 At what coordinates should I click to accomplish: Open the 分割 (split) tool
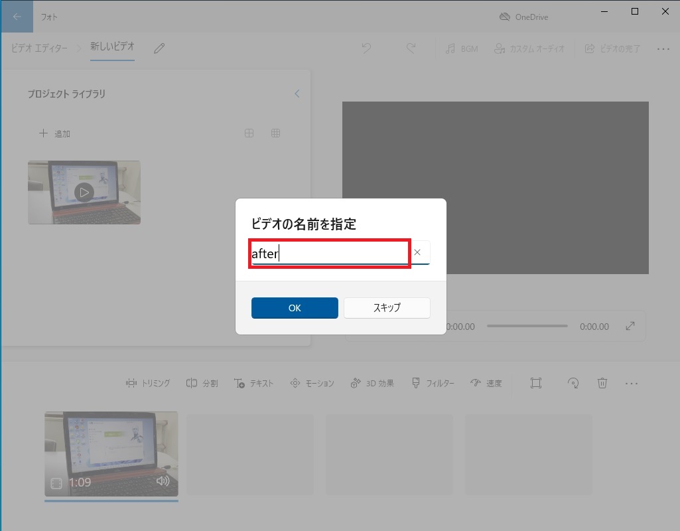point(202,383)
